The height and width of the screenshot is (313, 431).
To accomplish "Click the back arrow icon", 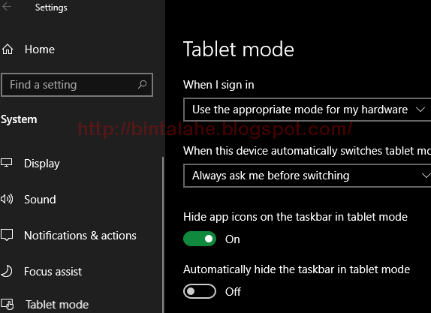I will (7, 7).
